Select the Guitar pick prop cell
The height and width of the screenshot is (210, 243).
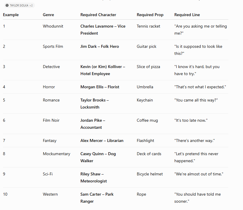146,46
